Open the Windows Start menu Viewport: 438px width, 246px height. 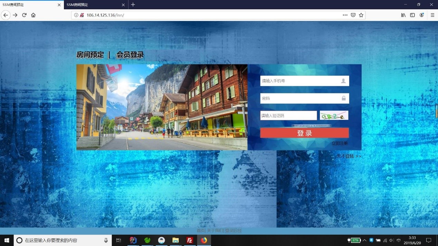pyautogui.click(x=7, y=240)
